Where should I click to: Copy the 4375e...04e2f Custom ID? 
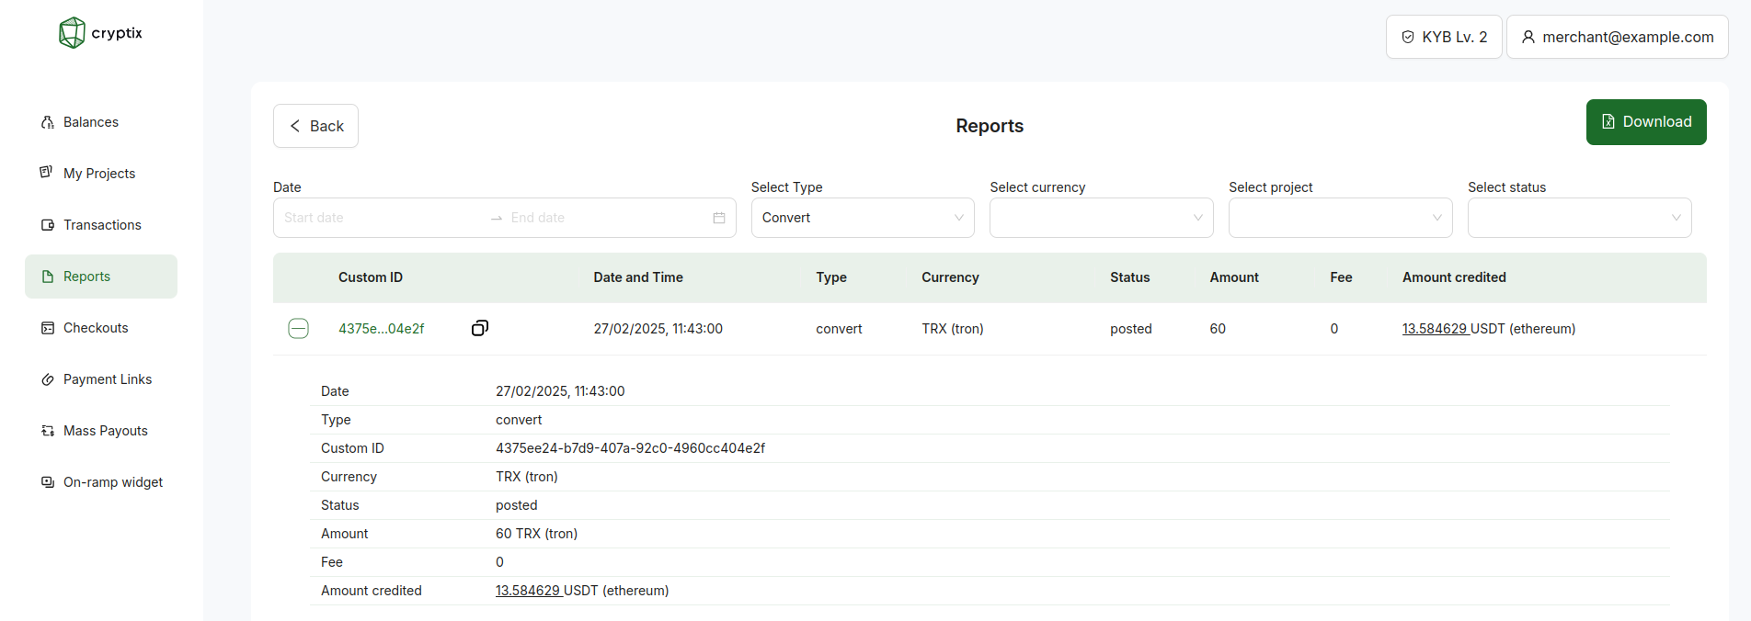point(480,328)
